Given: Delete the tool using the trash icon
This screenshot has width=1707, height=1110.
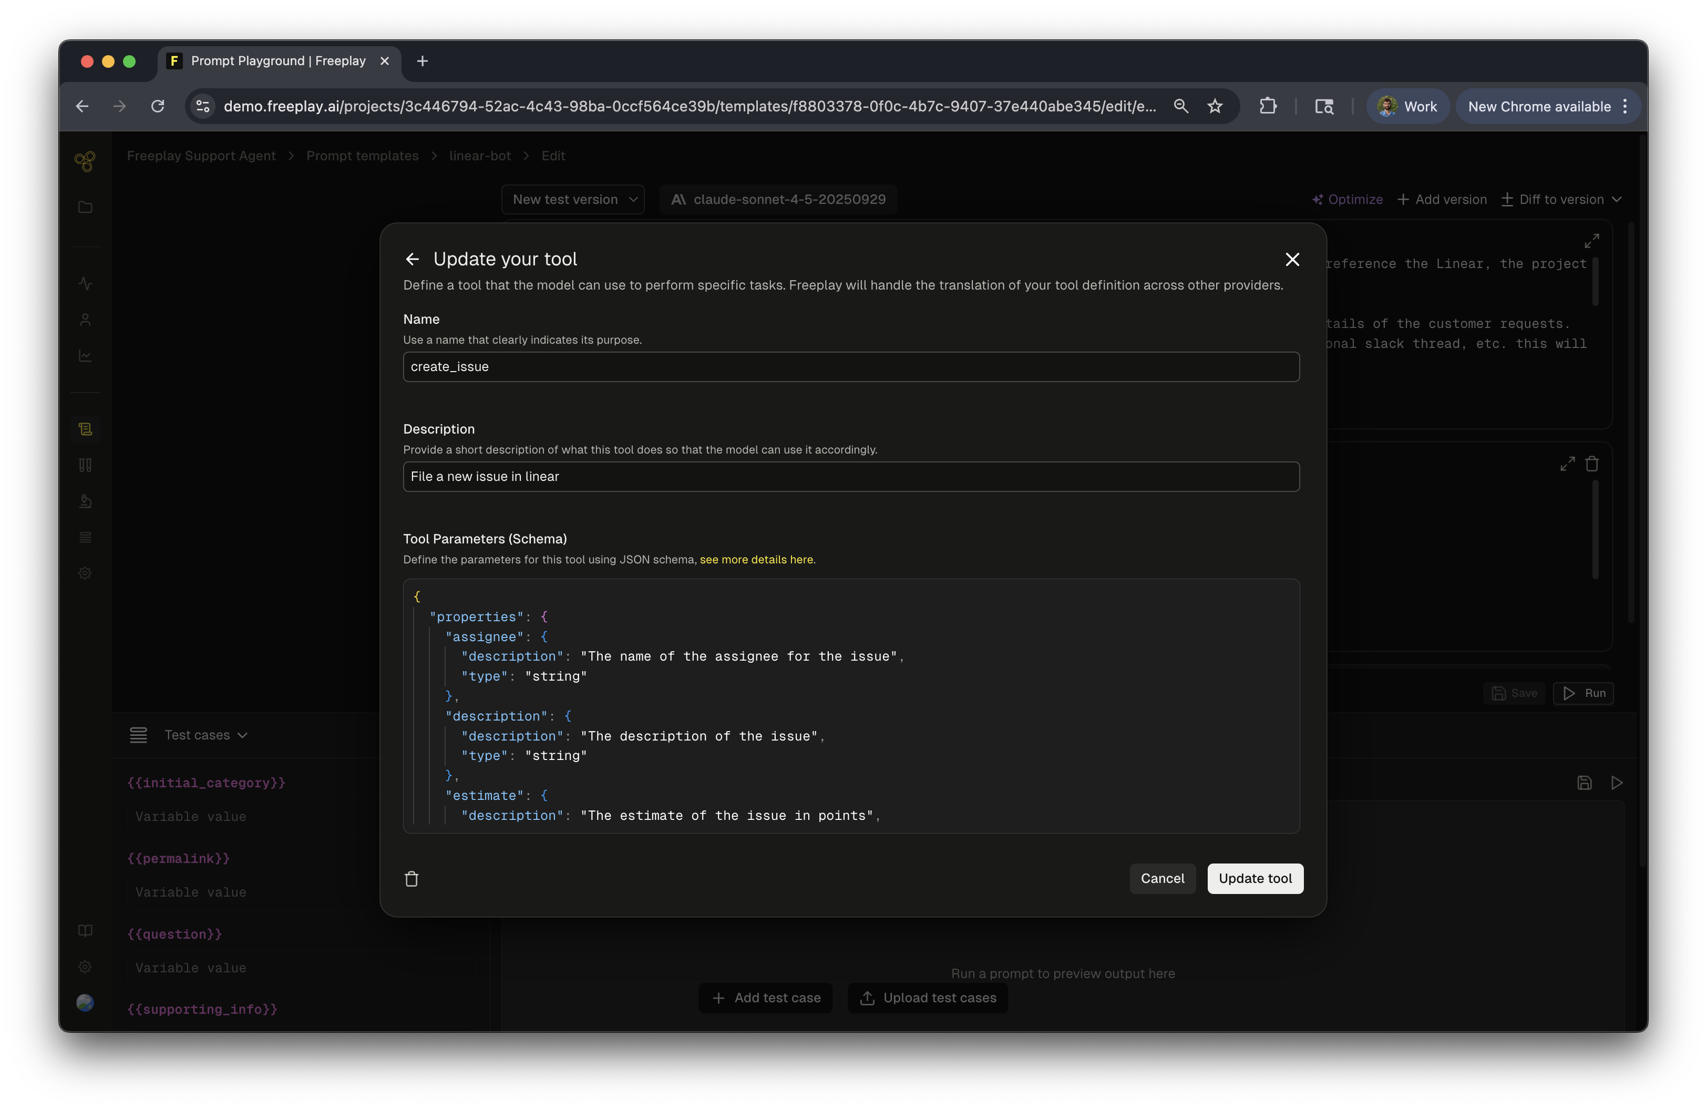Looking at the screenshot, I should coord(412,878).
